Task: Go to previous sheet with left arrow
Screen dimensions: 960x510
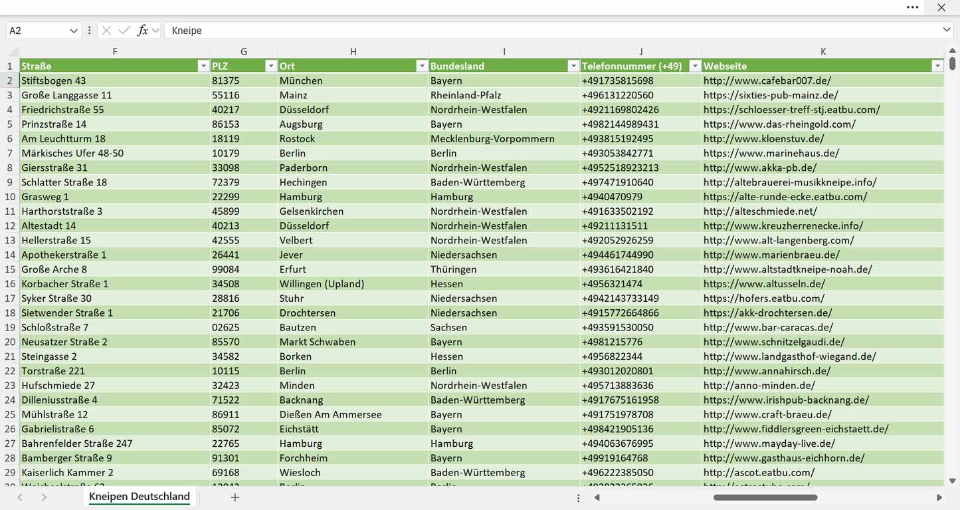Action: [x=20, y=497]
